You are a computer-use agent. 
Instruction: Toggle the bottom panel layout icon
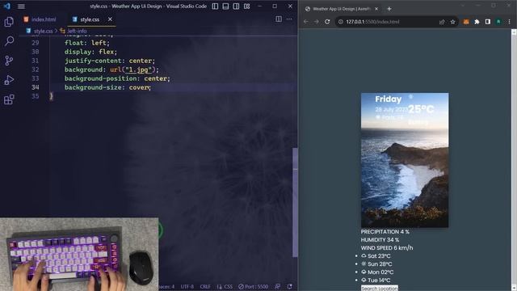[225, 6]
